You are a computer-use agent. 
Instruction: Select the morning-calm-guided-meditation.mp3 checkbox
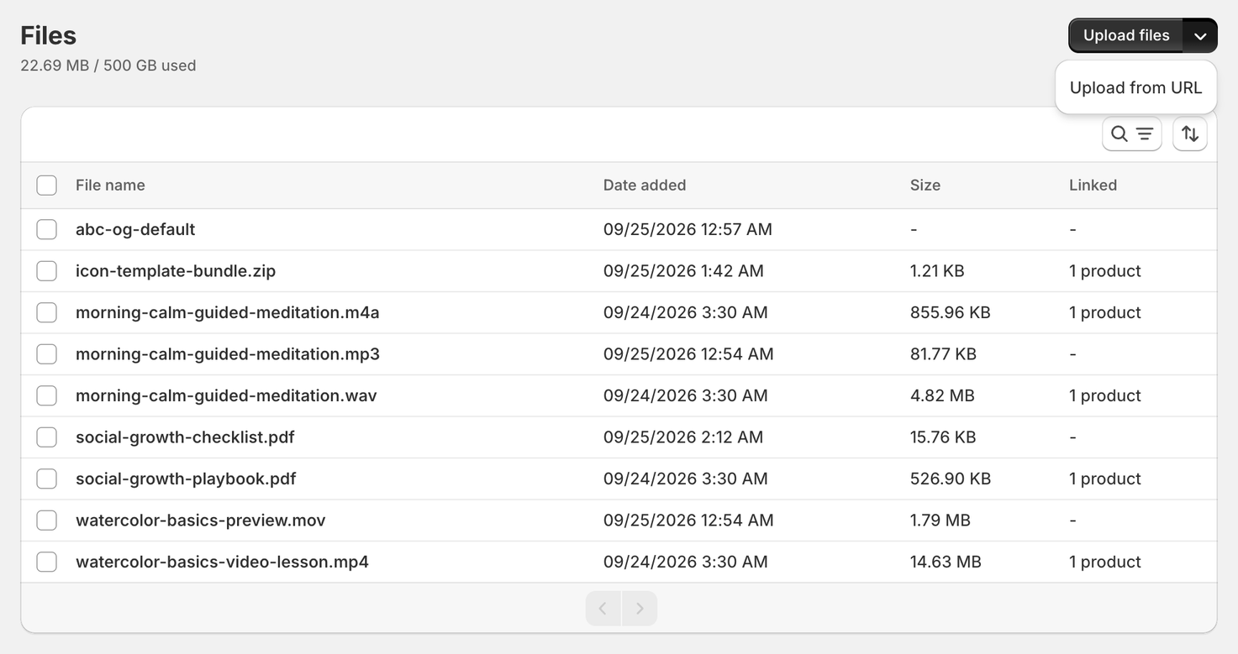click(47, 354)
